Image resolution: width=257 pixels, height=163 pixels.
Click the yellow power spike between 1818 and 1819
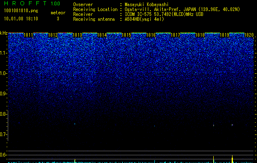214,159
